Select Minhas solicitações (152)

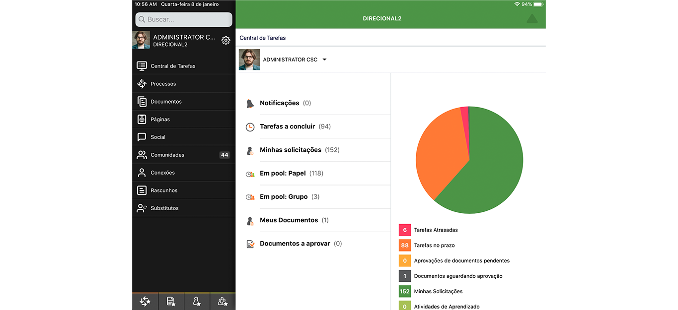(290, 150)
